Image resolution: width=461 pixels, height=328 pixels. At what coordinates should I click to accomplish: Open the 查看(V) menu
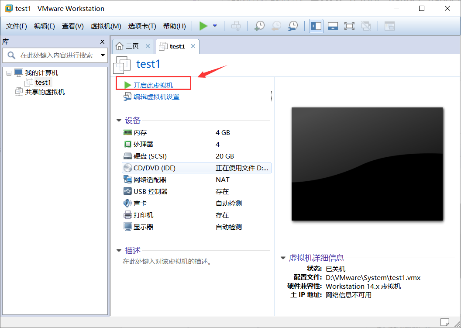tap(72, 26)
